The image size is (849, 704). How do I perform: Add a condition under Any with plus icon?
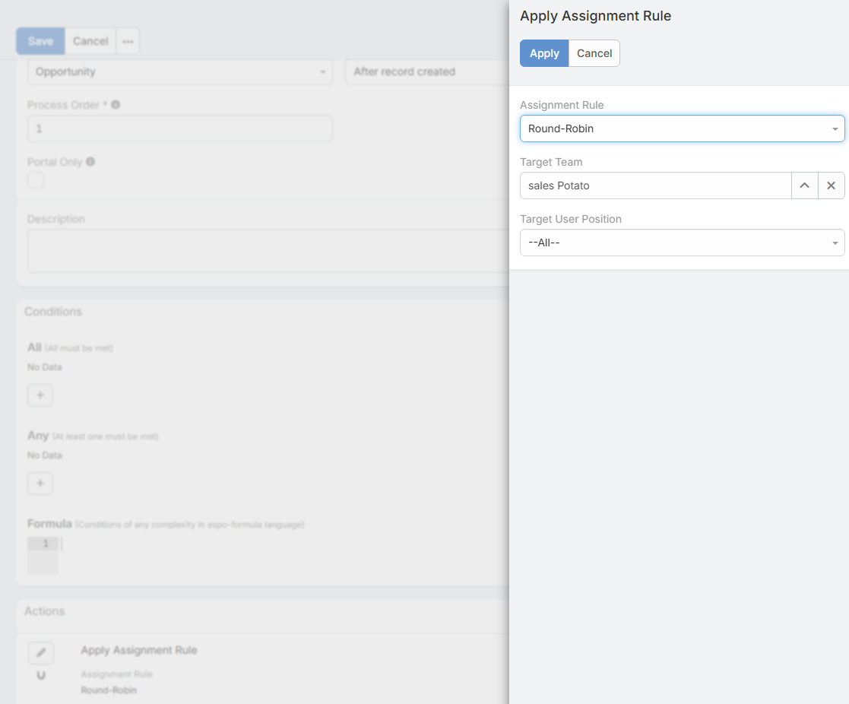pyautogui.click(x=40, y=484)
